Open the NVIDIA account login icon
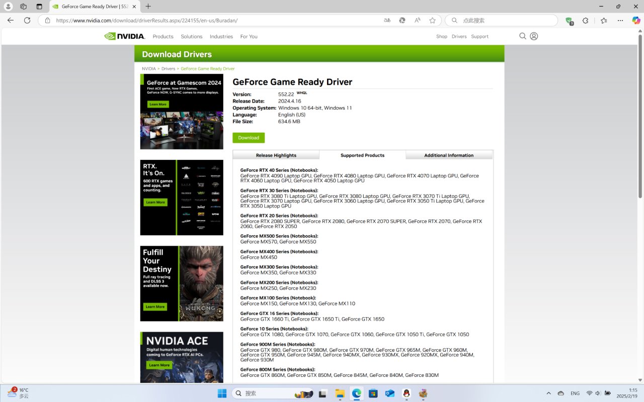This screenshot has height=402, width=644. pyautogui.click(x=534, y=36)
